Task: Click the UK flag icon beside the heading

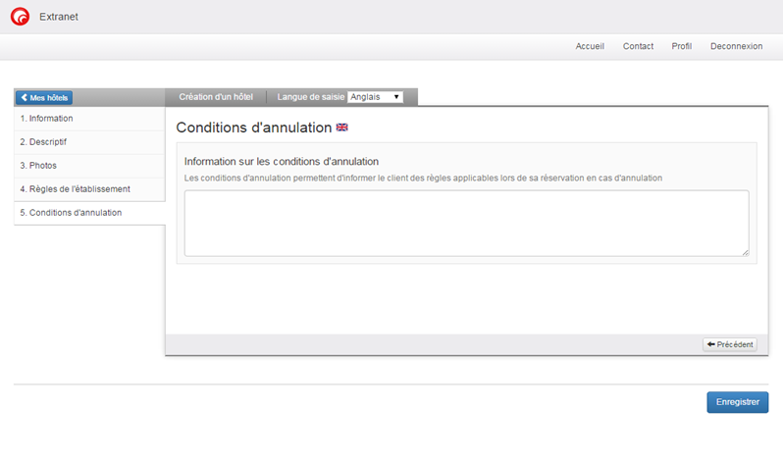Action: [342, 128]
